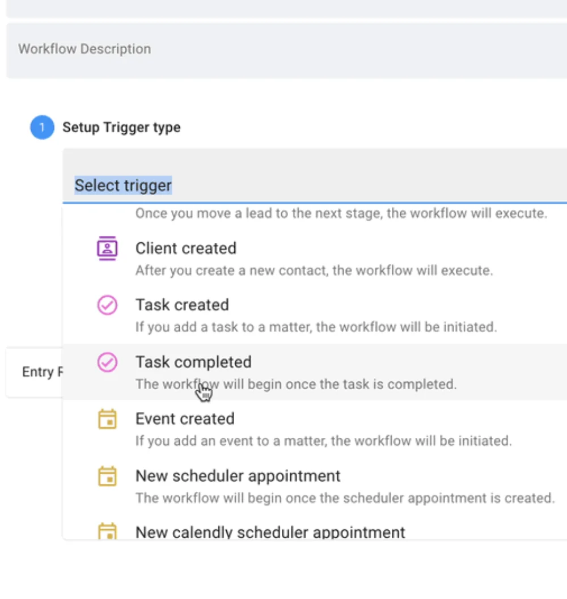
Task: Click the calendar icon next to Event created
Action: [107, 419]
